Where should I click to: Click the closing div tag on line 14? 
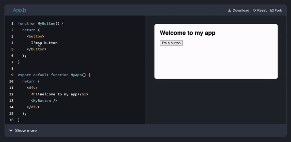click(33, 107)
